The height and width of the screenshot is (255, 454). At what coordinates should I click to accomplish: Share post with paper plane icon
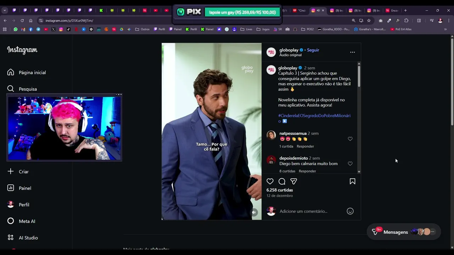[x=294, y=181]
